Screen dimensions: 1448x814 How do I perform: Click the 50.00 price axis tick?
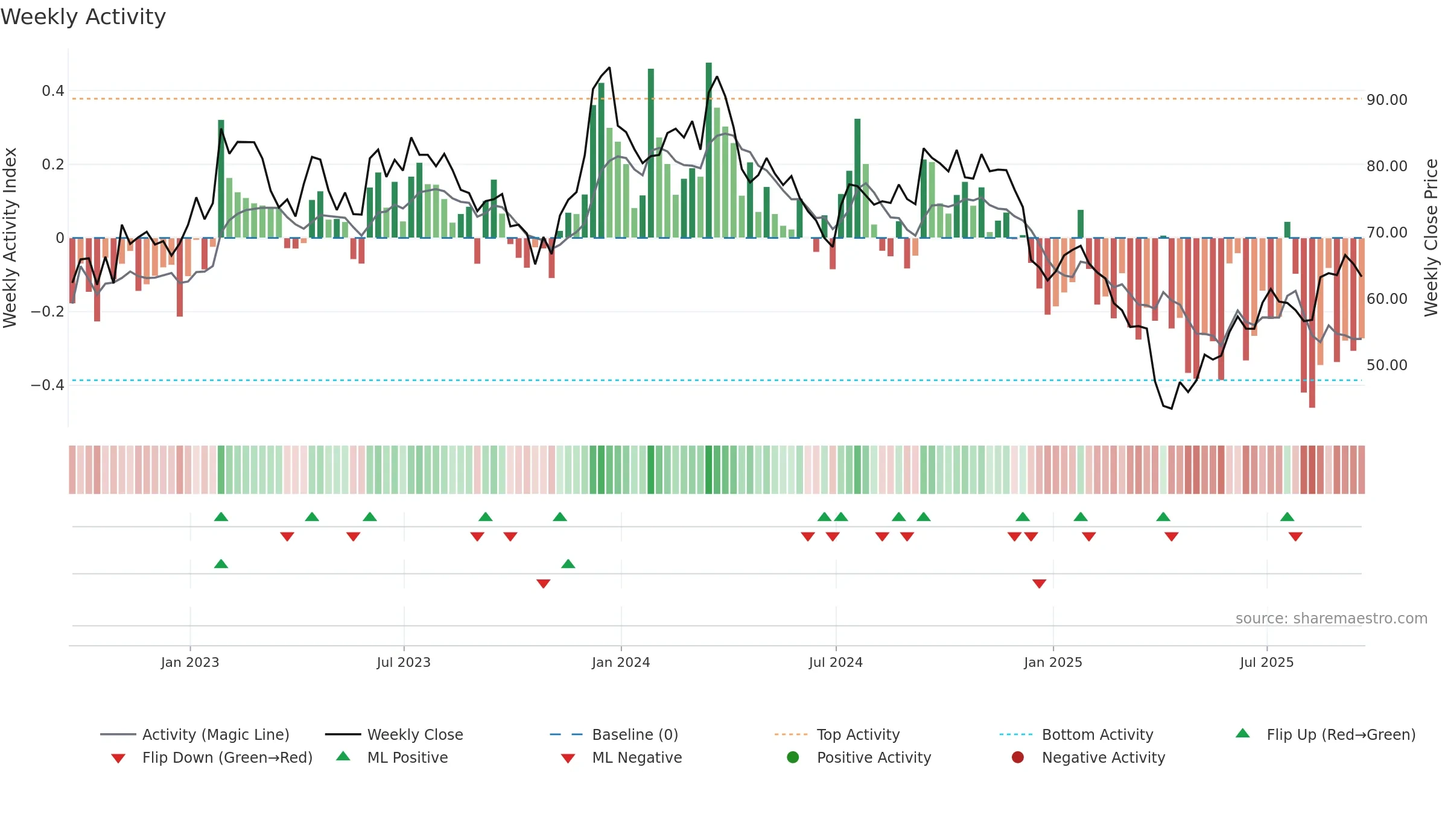click(1387, 365)
